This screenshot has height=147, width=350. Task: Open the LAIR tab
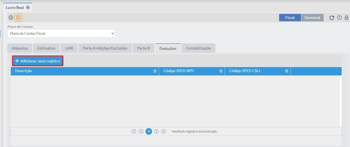click(x=69, y=48)
